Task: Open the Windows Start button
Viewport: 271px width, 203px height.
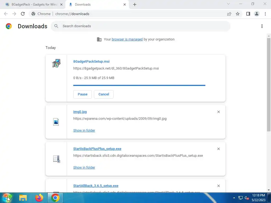Action: (x=7, y=198)
